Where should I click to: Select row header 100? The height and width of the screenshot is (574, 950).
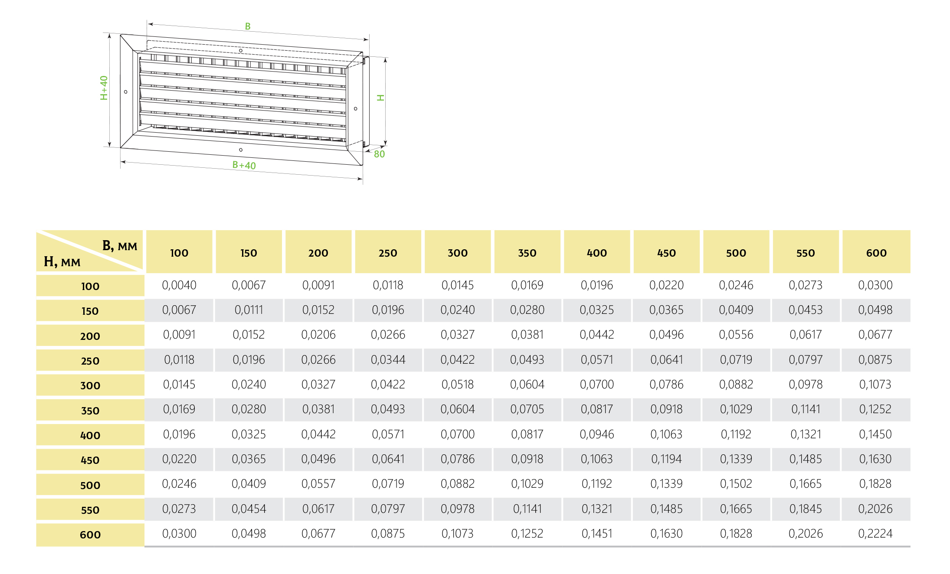pos(90,286)
